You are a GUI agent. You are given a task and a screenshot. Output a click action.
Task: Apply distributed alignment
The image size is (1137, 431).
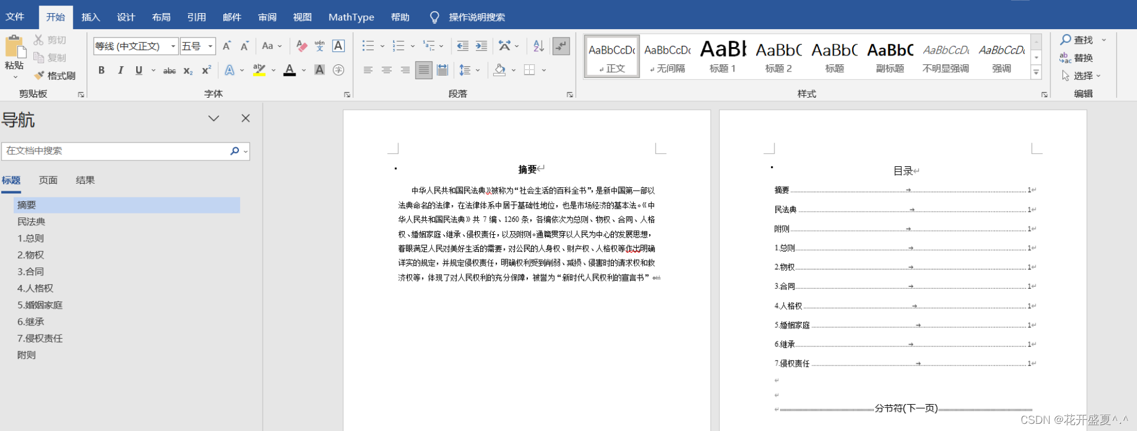pyautogui.click(x=442, y=70)
